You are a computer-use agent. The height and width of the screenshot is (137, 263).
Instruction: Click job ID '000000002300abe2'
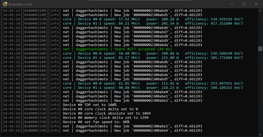[151, 101]
